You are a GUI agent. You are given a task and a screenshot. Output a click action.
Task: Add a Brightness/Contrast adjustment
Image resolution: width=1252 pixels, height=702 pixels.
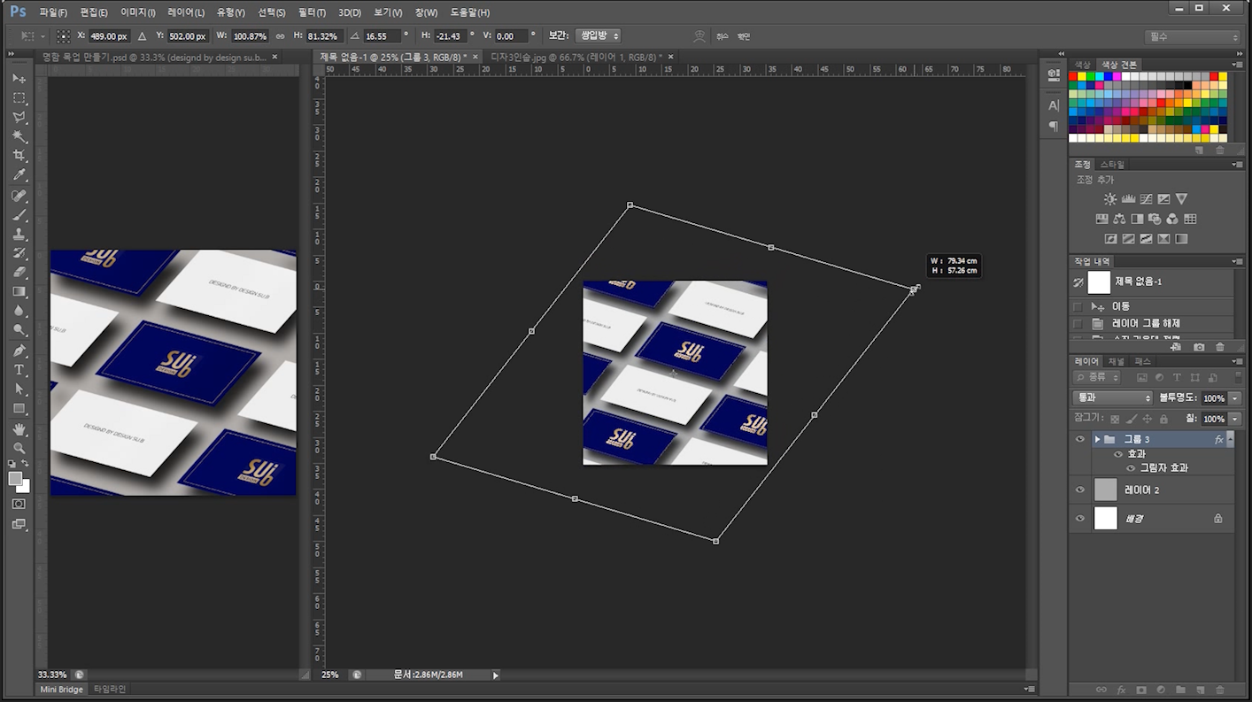[x=1110, y=199]
